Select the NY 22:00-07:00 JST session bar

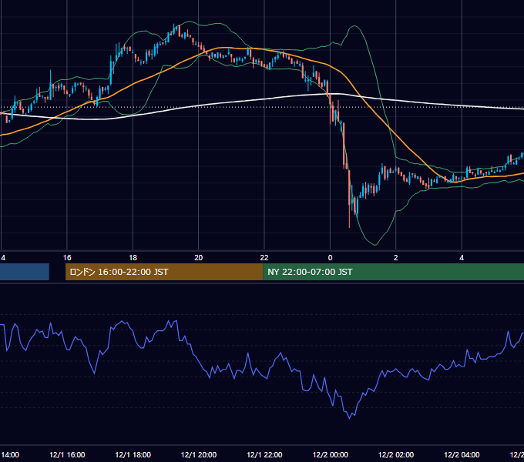[393, 272]
